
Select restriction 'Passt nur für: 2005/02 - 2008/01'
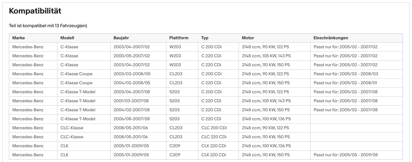coord(345,83)
